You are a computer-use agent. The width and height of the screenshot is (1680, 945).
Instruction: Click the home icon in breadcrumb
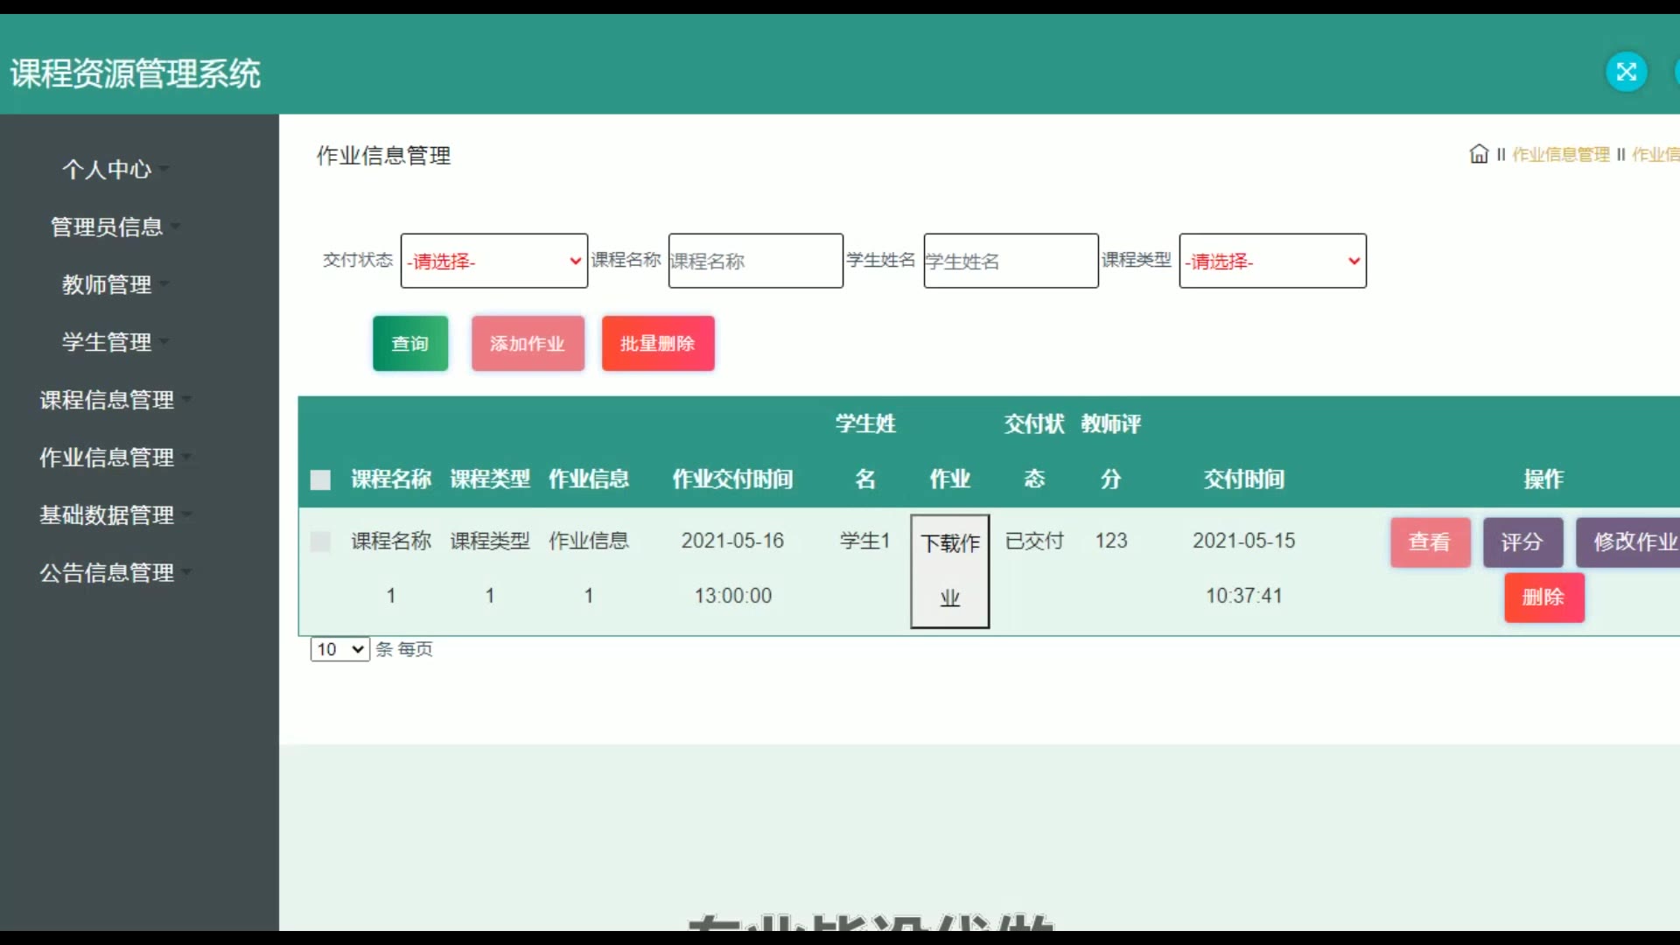point(1478,154)
